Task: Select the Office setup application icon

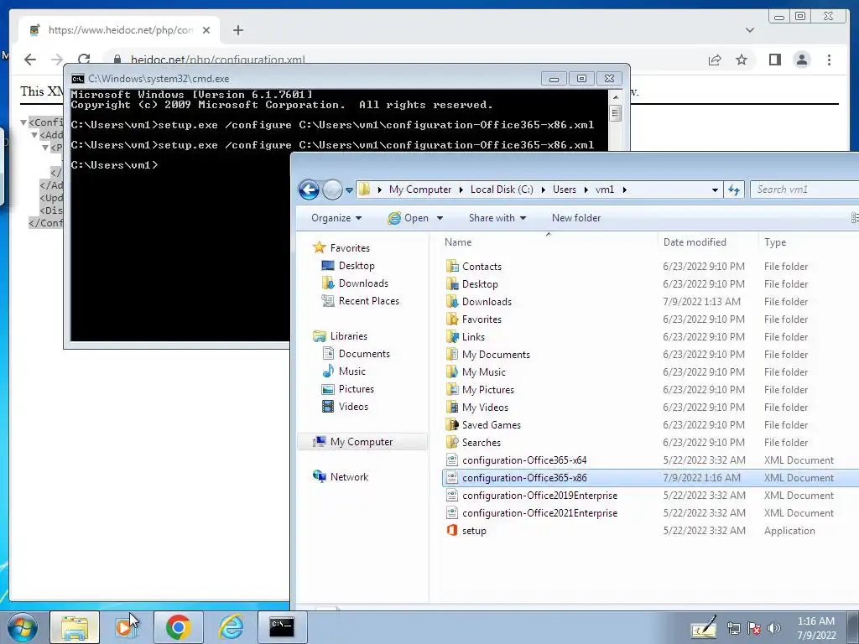Action: pos(452,530)
